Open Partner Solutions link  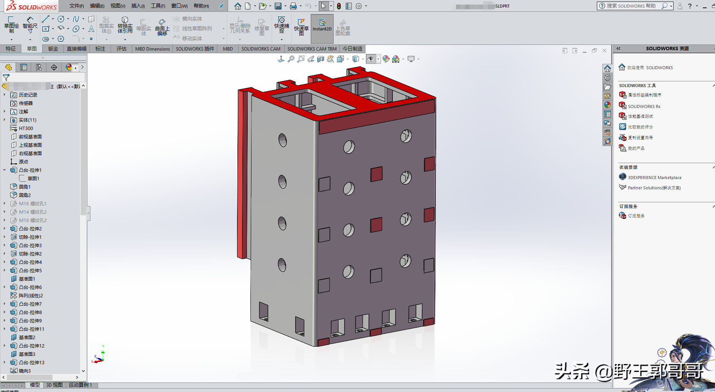(x=654, y=188)
